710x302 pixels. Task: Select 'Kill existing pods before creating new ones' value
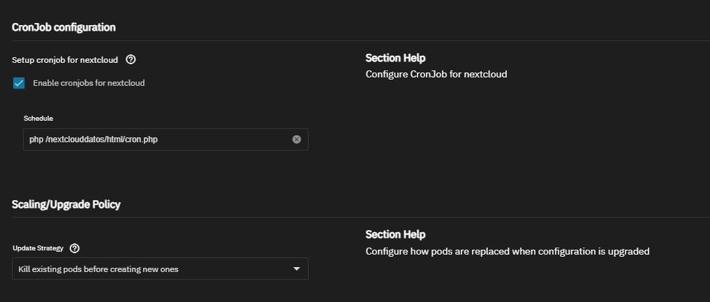coord(98,269)
